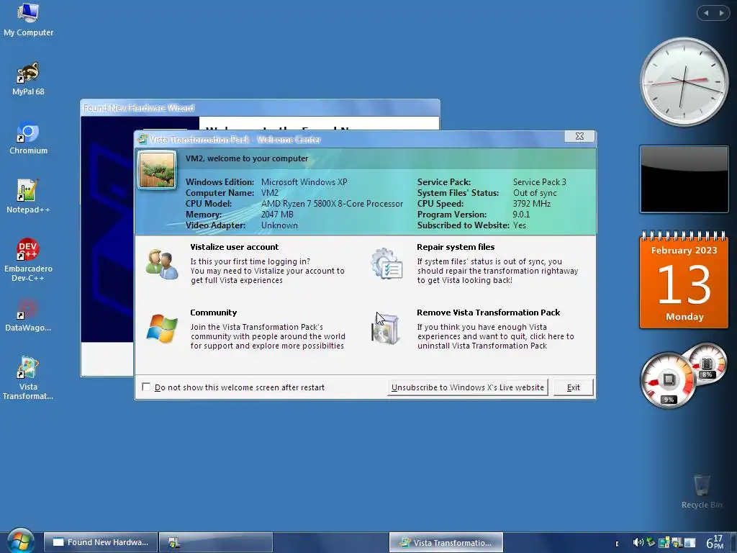Click the Windows security shield tray icon

click(677, 543)
